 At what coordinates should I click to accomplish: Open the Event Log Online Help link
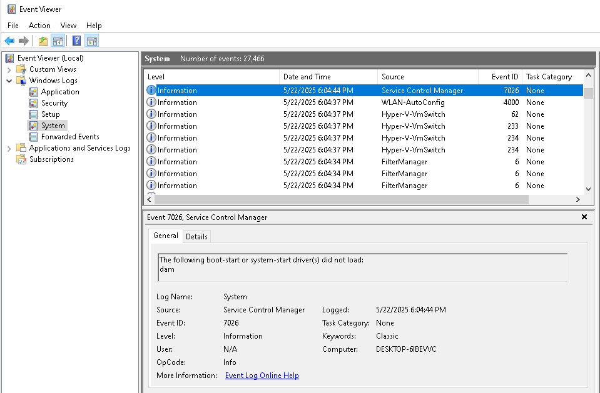(x=262, y=376)
